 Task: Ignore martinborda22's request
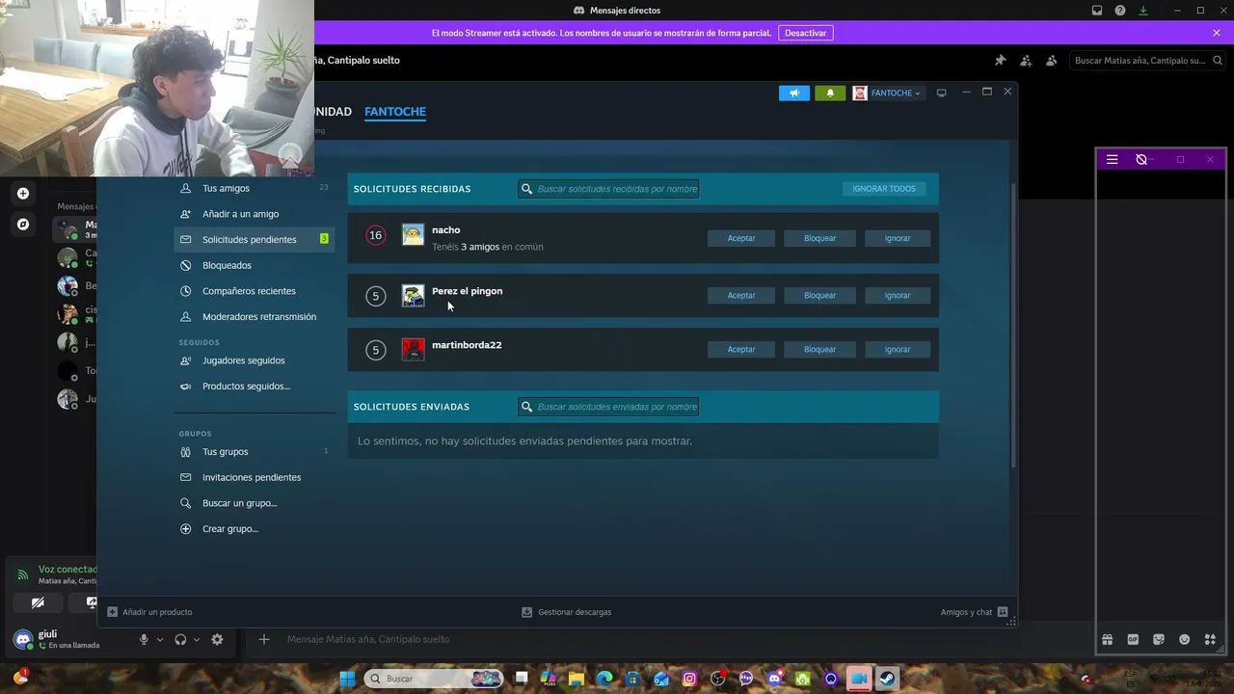pos(898,350)
